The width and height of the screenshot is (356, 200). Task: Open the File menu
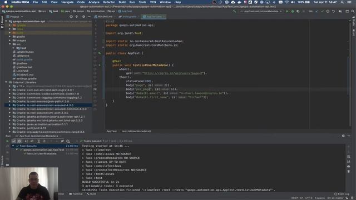pyautogui.click(x=36, y=2)
